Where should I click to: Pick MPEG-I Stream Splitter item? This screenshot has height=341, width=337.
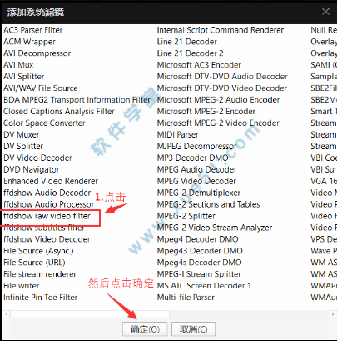[x=199, y=274]
